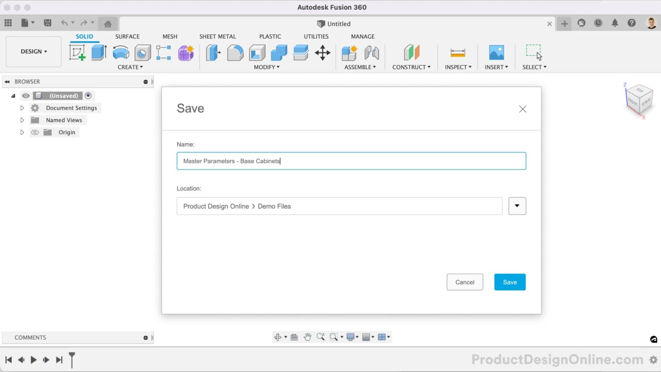Toggle visibility of the Unsaved component
The image size is (661, 372).
point(25,96)
